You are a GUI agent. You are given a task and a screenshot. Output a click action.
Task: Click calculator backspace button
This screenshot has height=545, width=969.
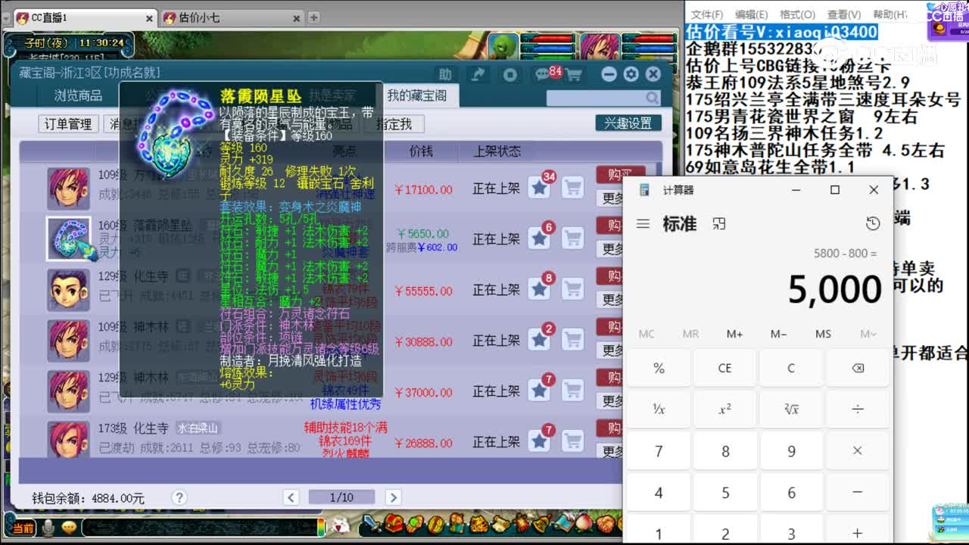[x=857, y=368]
